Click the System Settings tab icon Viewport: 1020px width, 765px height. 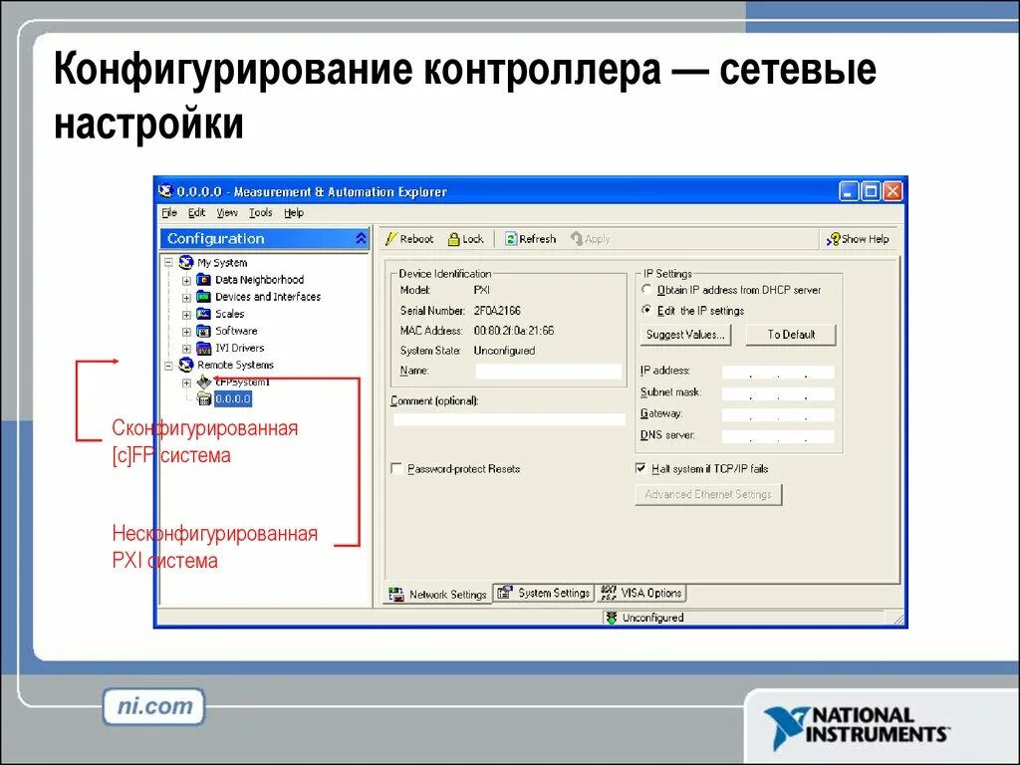[504, 593]
